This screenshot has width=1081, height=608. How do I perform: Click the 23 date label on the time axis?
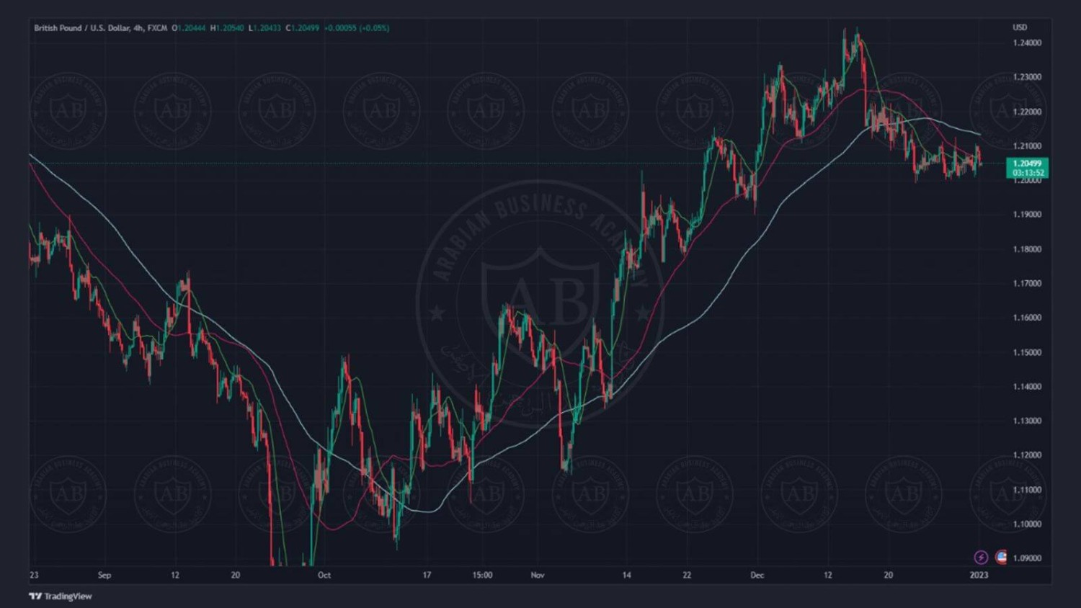tap(34, 575)
